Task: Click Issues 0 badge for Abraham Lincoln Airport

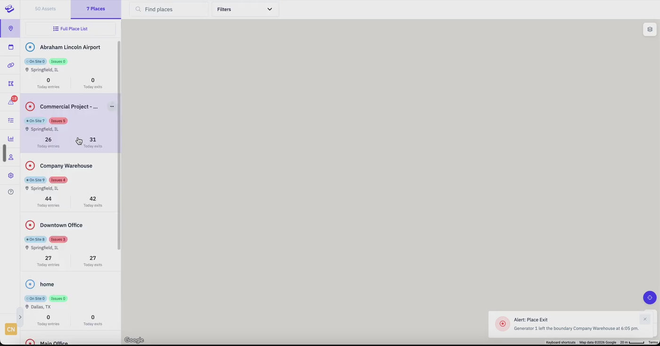Action: (58, 61)
